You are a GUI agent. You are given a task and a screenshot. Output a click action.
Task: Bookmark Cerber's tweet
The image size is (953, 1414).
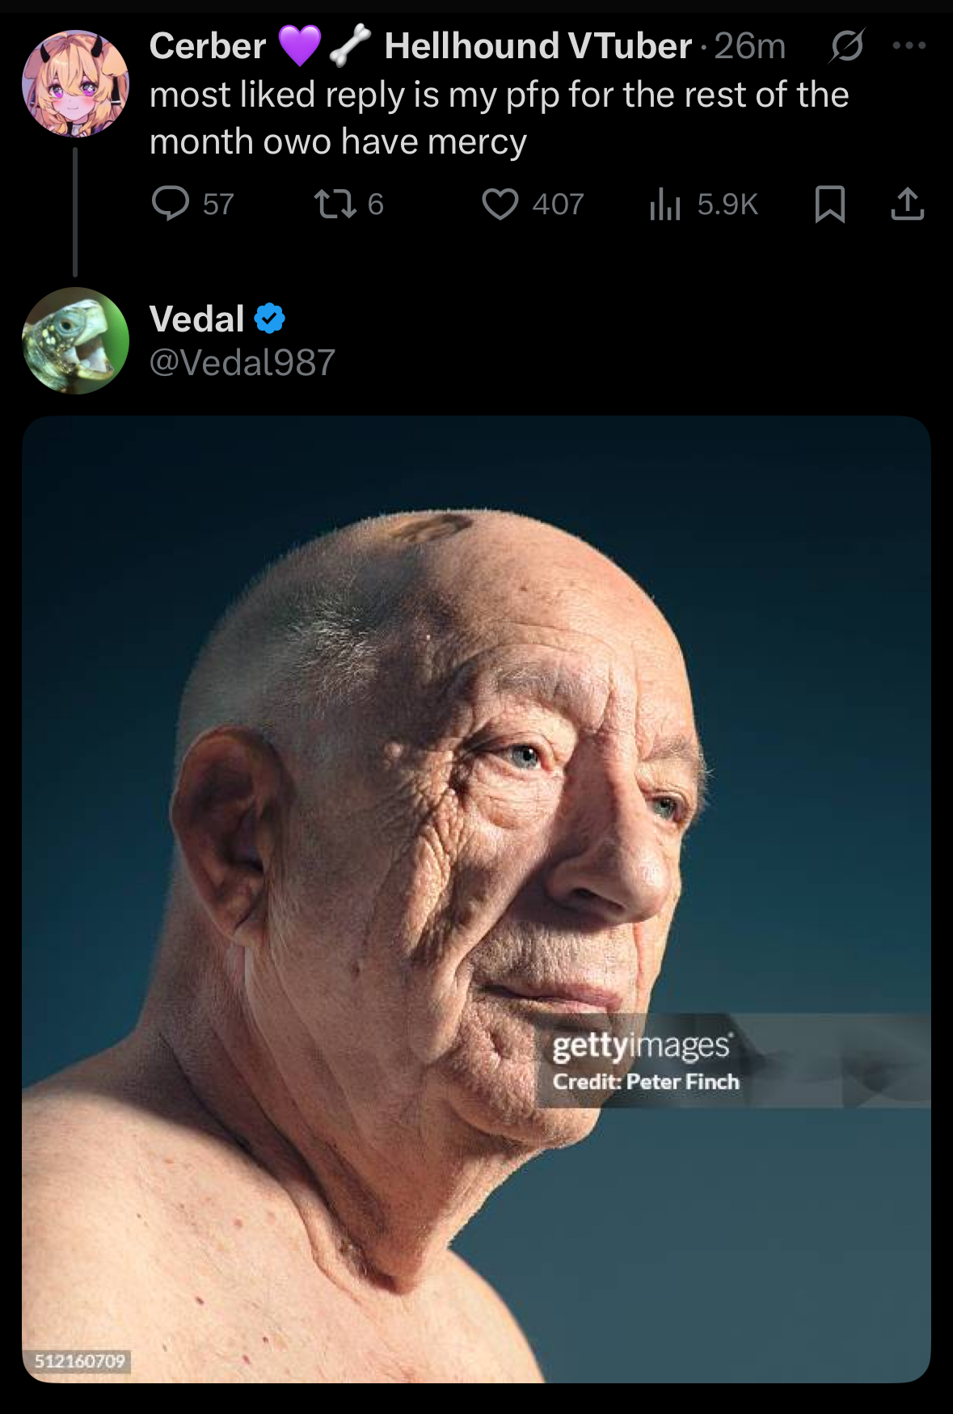(x=829, y=204)
